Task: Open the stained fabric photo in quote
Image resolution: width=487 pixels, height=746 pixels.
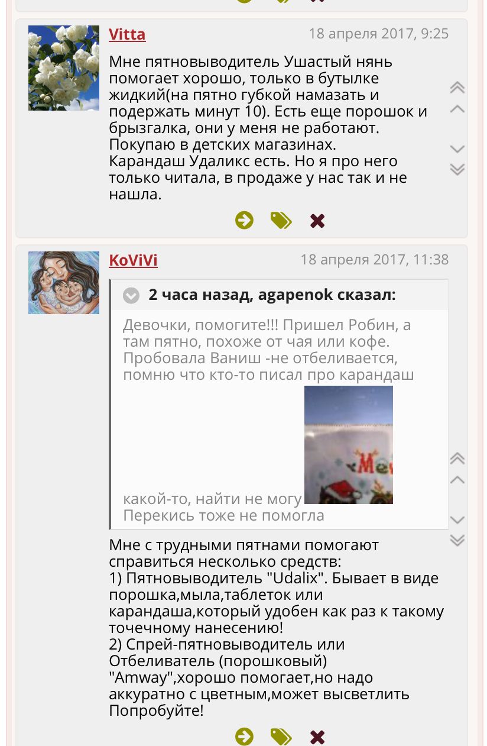Action: 349,445
